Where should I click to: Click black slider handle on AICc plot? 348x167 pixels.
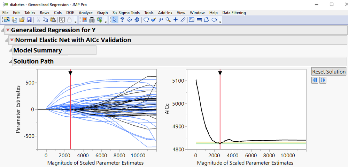point(220,73)
